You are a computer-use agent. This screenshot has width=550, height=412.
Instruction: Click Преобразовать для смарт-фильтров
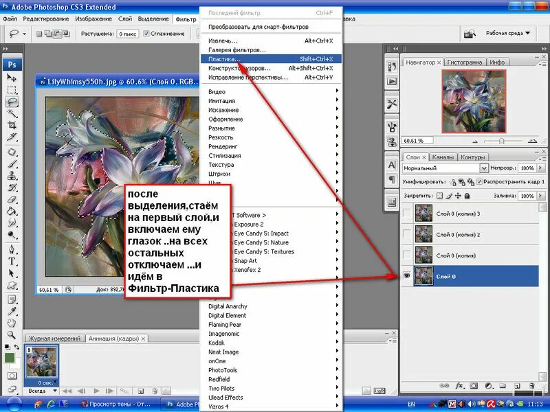(x=271, y=27)
